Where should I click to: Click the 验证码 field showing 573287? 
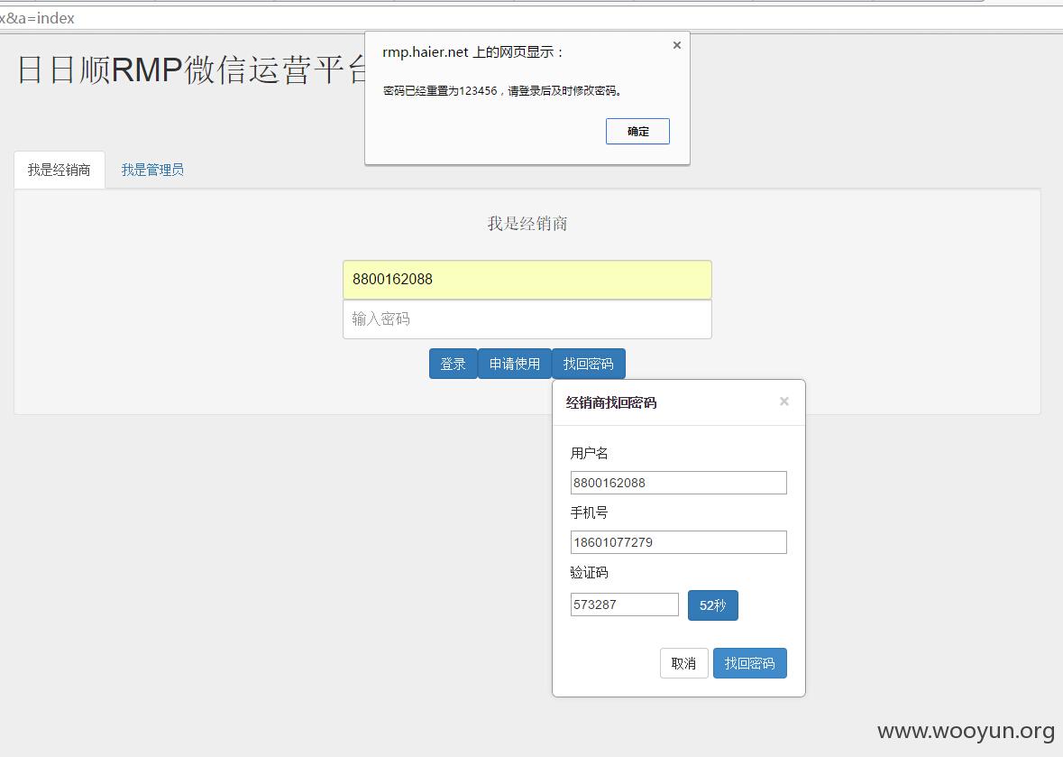pyautogui.click(x=625, y=605)
